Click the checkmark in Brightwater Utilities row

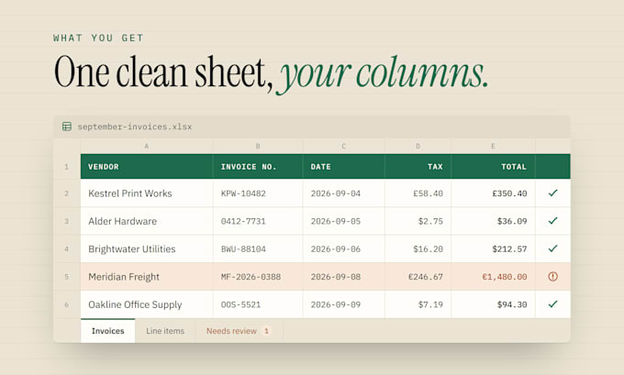click(x=552, y=248)
